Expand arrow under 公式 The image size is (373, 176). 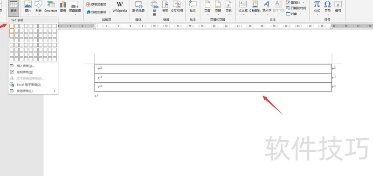click(317, 15)
